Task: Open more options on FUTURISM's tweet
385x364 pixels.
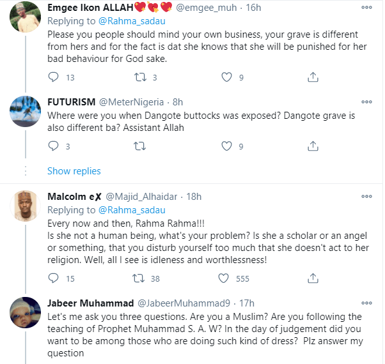Action: pos(365,102)
